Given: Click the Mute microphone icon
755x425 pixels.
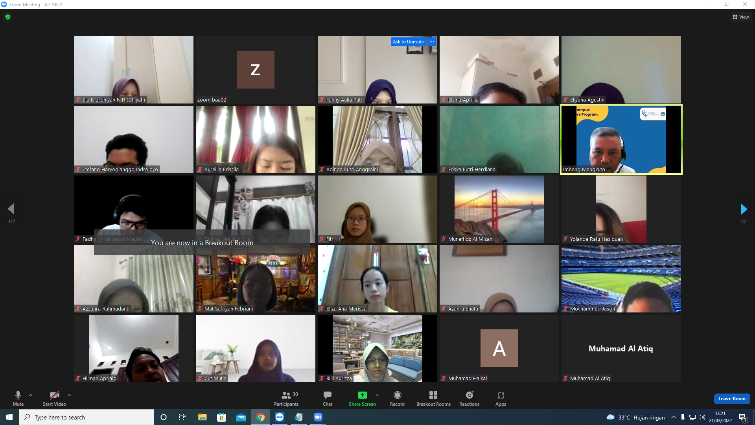Looking at the screenshot, I should (18, 395).
